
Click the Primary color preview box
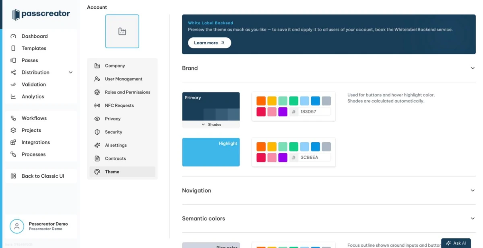(x=211, y=107)
